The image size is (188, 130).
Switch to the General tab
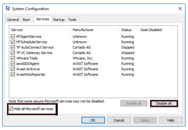click(x=13, y=20)
